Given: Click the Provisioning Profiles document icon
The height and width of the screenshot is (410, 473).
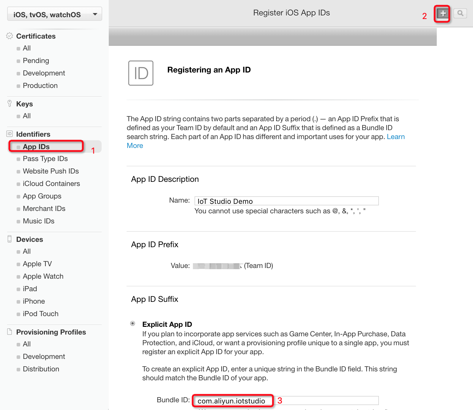Looking at the screenshot, I should click(x=10, y=332).
